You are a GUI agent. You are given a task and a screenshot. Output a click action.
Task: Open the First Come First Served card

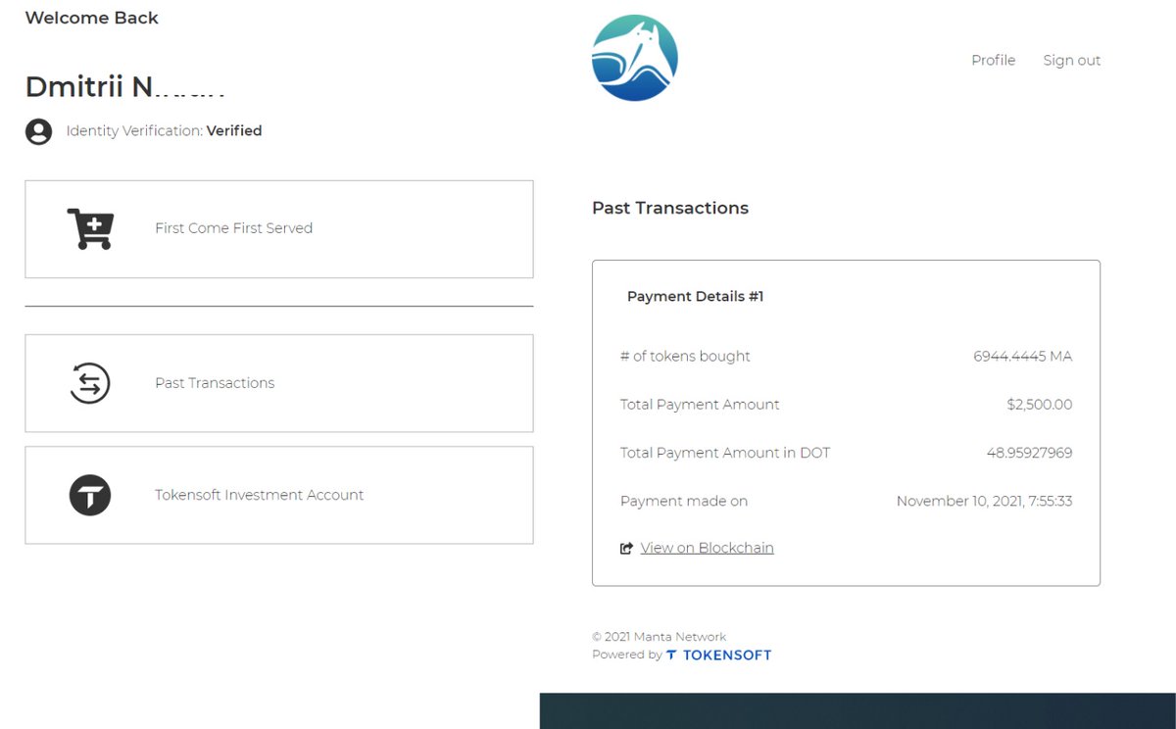click(278, 228)
